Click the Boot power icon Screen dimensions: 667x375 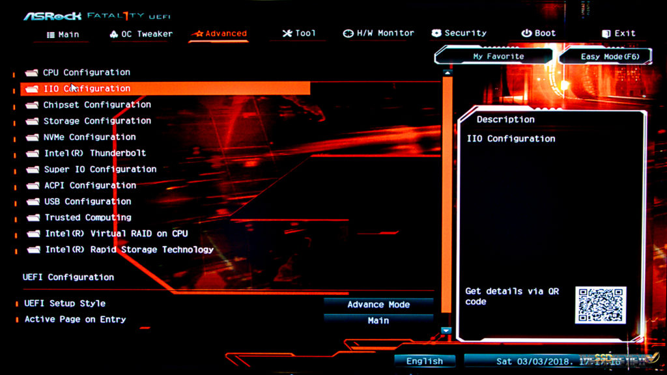(x=526, y=33)
